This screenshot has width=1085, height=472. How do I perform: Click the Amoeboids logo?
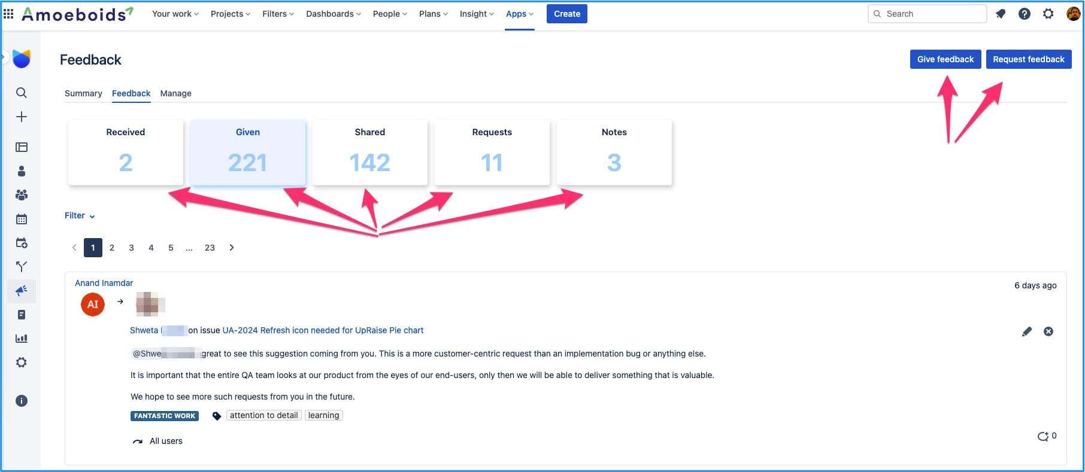(x=77, y=14)
